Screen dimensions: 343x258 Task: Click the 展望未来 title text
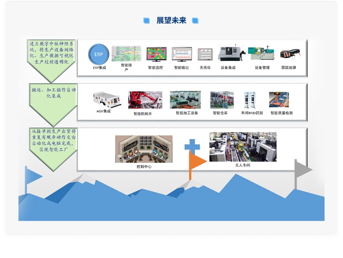(171, 20)
